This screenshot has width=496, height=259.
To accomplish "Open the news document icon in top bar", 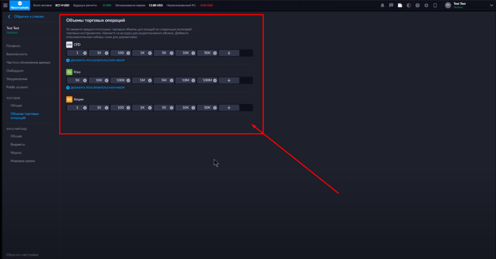I will [x=400, y=5].
